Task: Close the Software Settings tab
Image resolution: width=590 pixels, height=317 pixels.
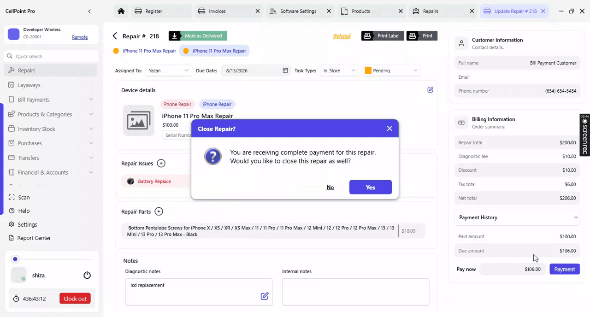Action: pyautogui.click(x=329, y=11)
